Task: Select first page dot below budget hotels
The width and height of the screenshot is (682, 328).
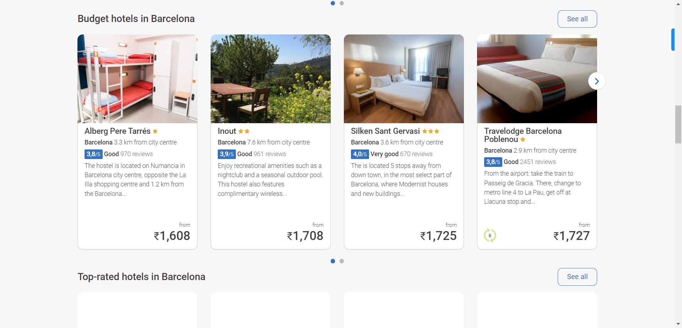Action: click(x=333, y=261)
